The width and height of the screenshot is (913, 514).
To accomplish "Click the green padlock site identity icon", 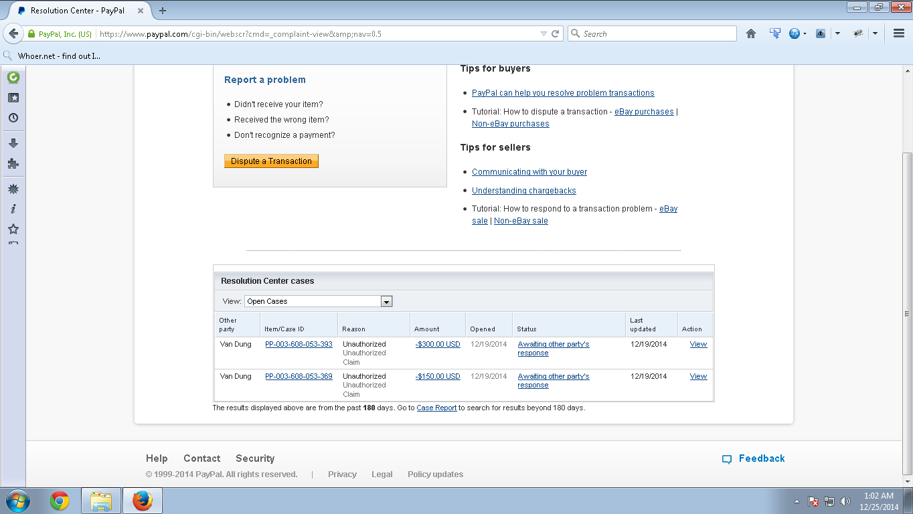I will tap(31, 34).
